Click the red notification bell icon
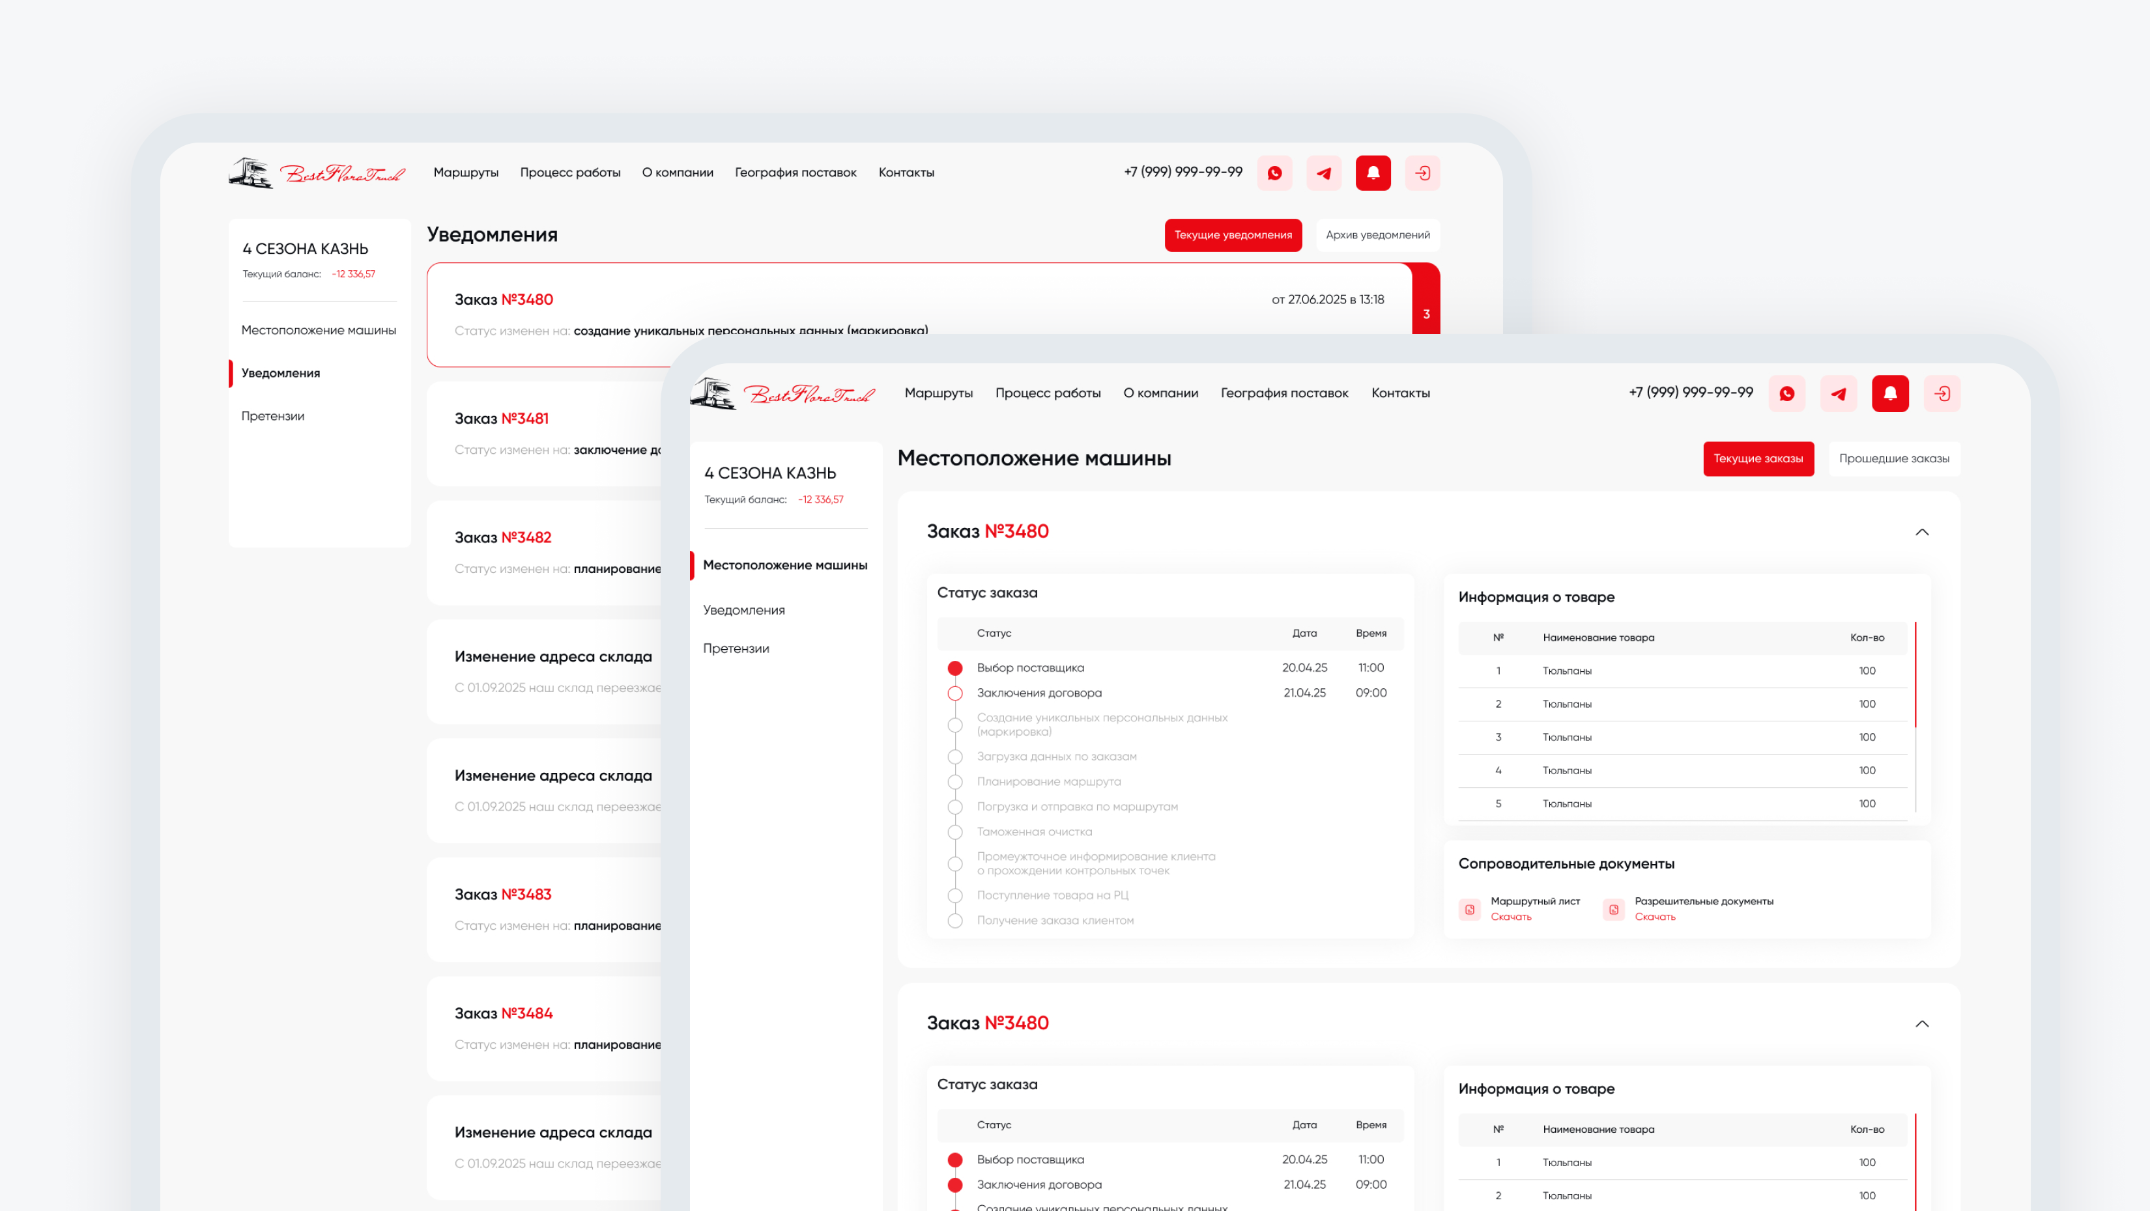This screenshot has height=1211, width=2150. (1891, 393)
